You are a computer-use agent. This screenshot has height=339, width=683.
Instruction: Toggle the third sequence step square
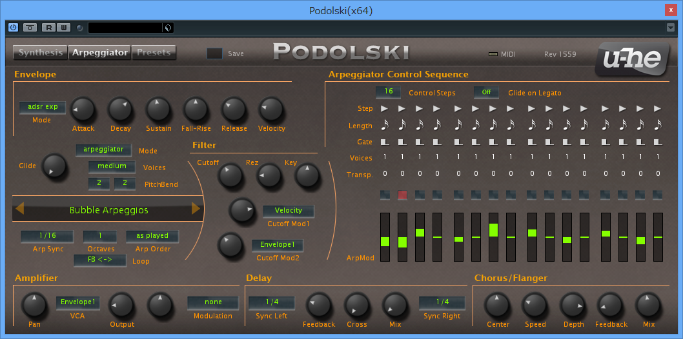420,195
